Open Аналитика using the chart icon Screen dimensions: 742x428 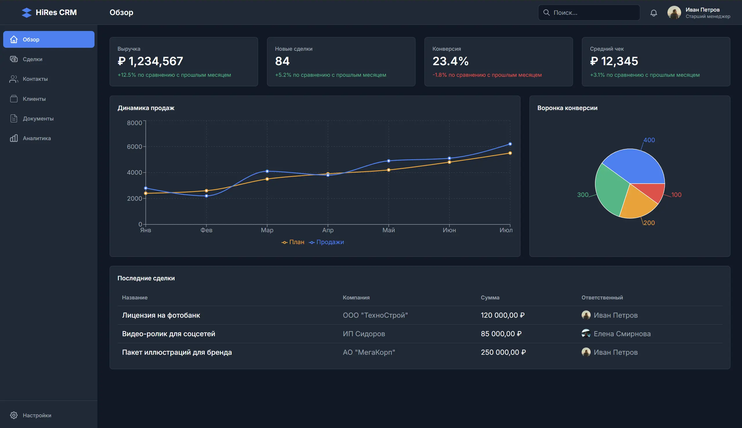[x=14, y=138]
